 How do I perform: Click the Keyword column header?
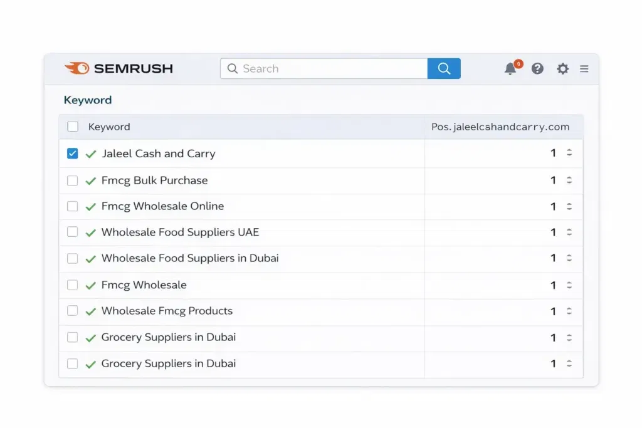coord(109,126)
